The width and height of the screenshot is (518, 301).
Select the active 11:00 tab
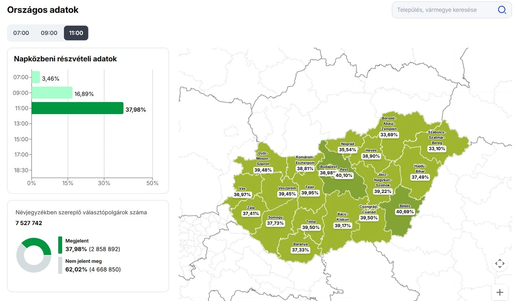point(76,33)
